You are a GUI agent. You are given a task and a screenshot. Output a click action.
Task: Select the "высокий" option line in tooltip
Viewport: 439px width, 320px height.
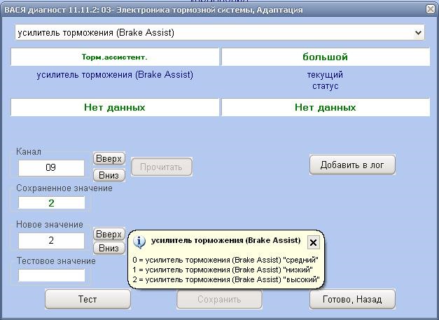click(226, 279)
